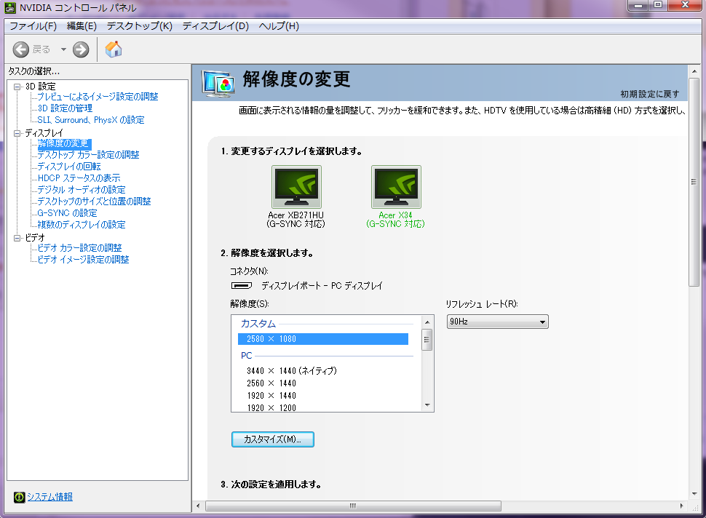
Task: Click 初期設定に戻す restore defaults link
Action: (650, 94)
